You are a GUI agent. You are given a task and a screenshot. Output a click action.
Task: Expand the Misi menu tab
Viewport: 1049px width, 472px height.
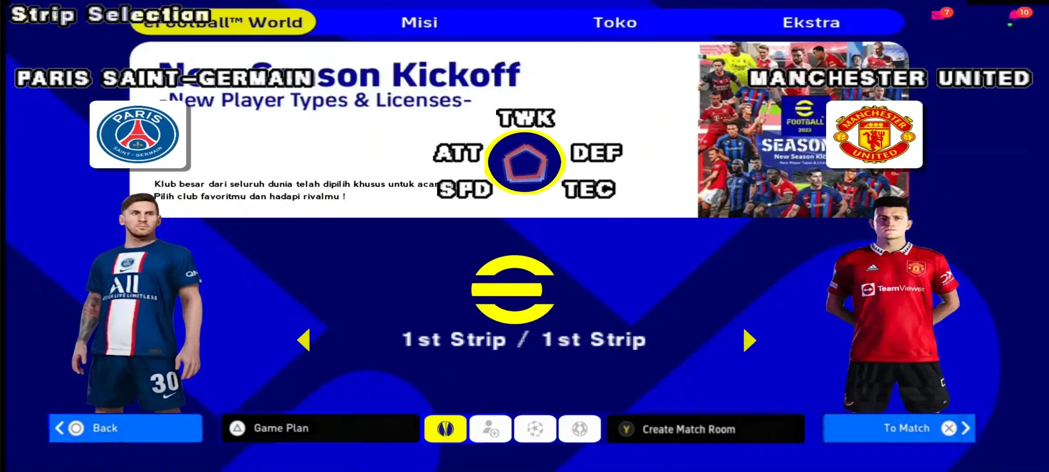tap(419, 21)
